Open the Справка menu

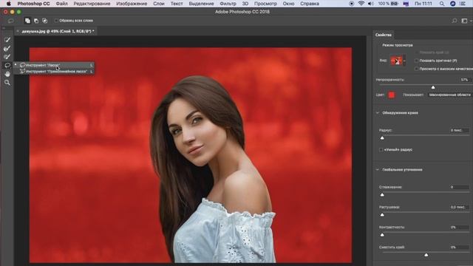pos(310,4)
